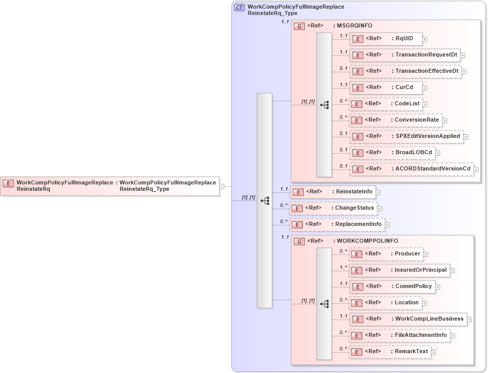Click the G icon beside WORKCOMPPOLINFO
Screen dimensions: 488x373
(299, 241)
